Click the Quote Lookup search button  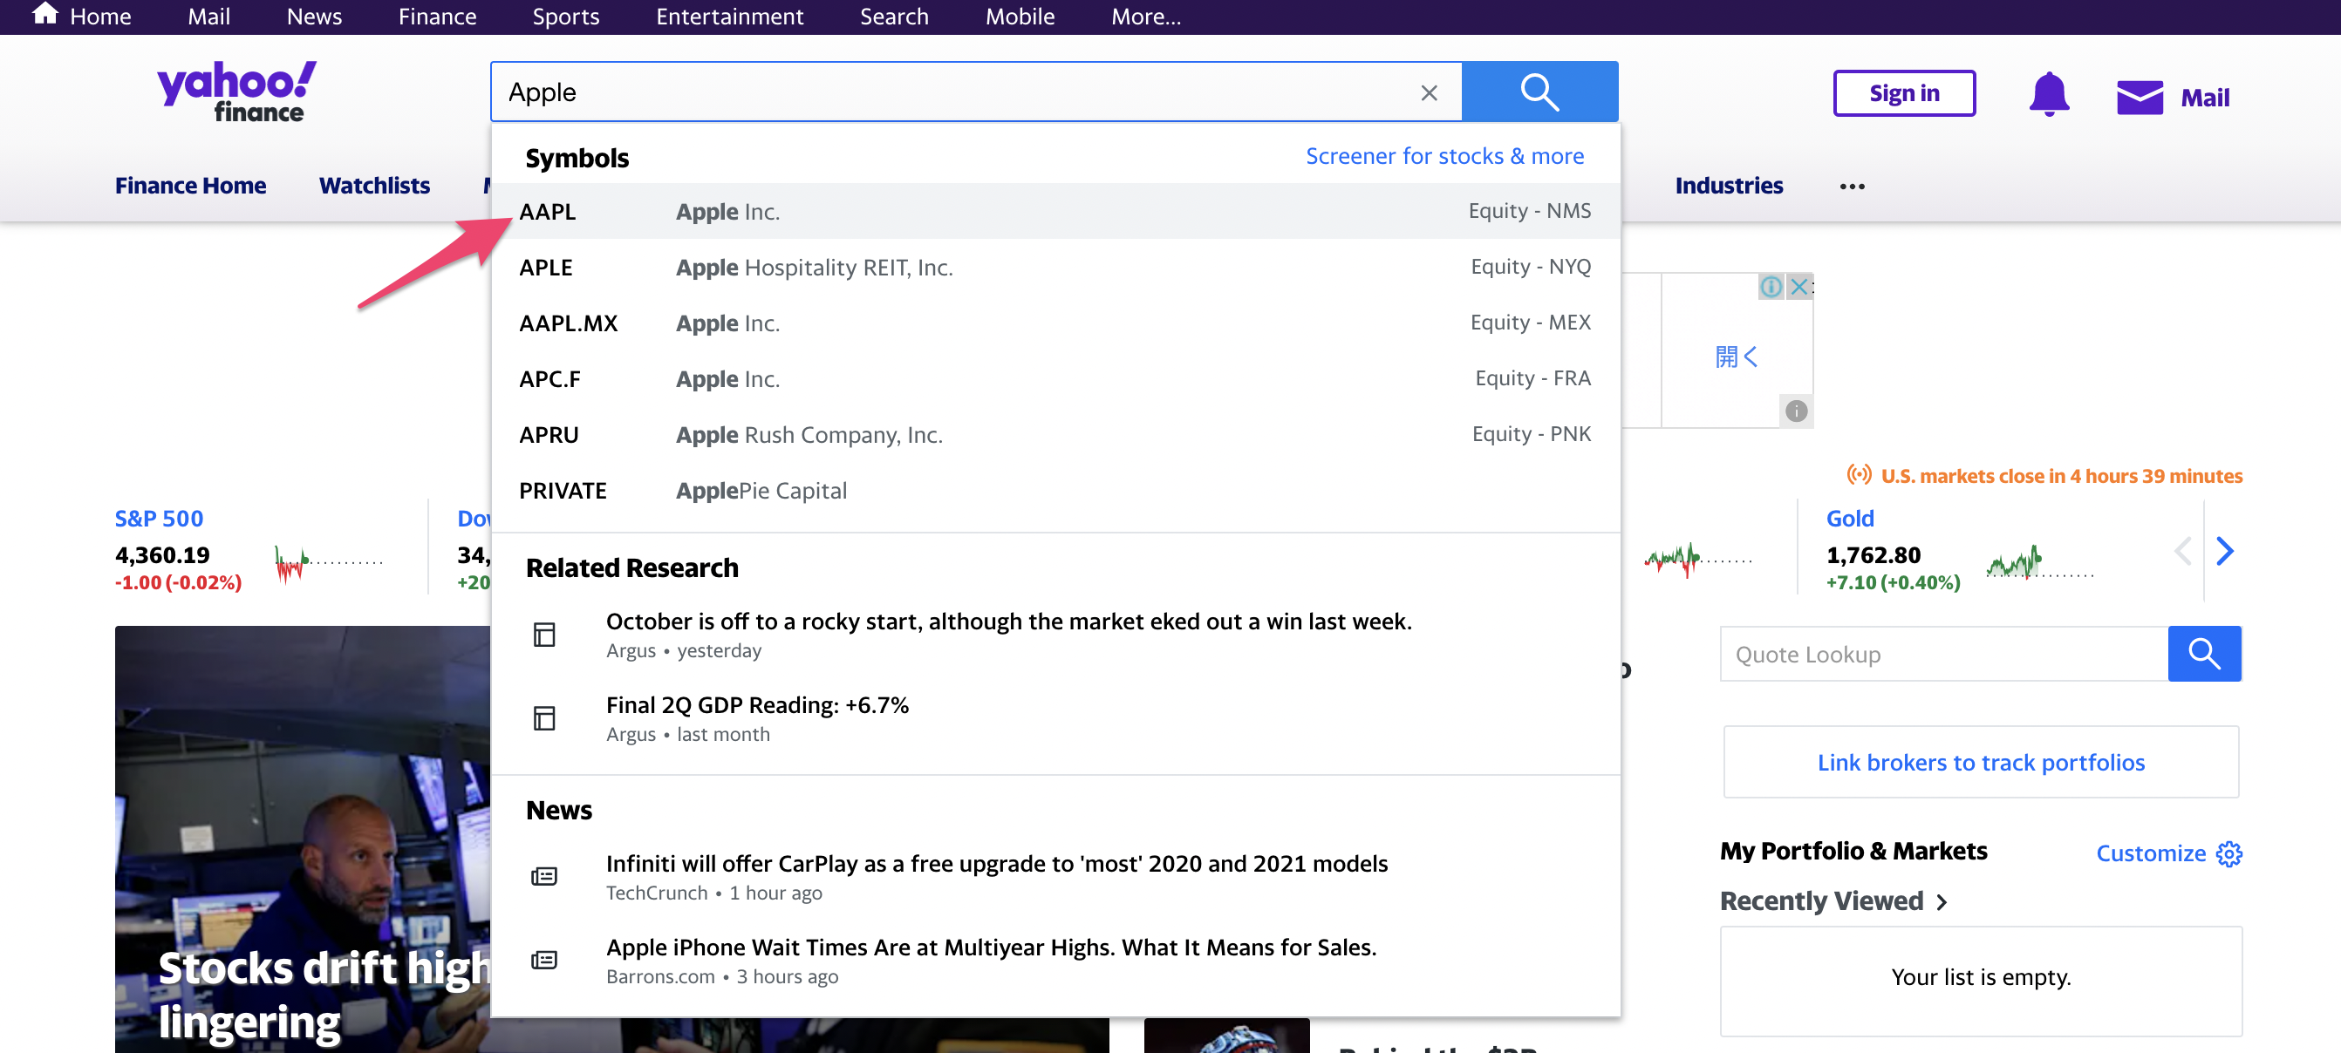[2204, 653]
